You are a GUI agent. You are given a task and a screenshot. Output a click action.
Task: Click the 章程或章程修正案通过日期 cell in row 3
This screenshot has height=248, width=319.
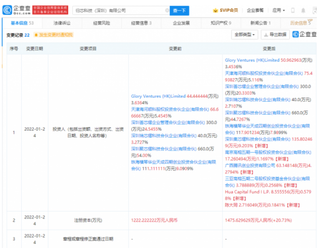tap(88, 239)
